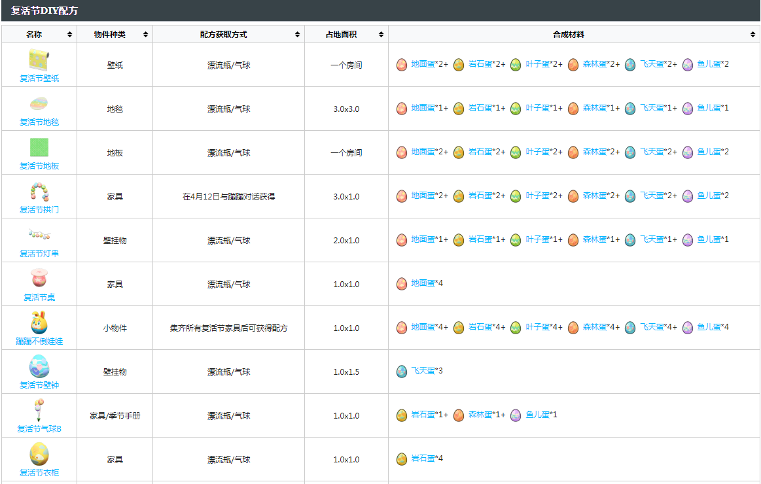Click the 岩石蛋 egg icon in 复活节气球B row

(401, 415)
